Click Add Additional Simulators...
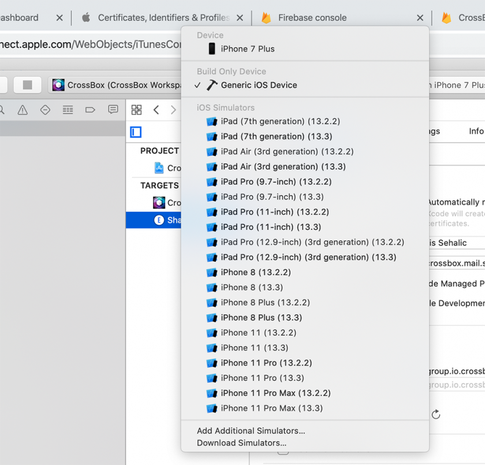485x465 pixels. 305,431
